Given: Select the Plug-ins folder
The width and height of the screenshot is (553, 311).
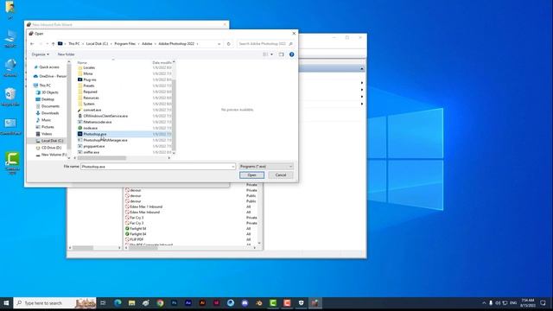Looking at the screenshot, I should 90,79.
